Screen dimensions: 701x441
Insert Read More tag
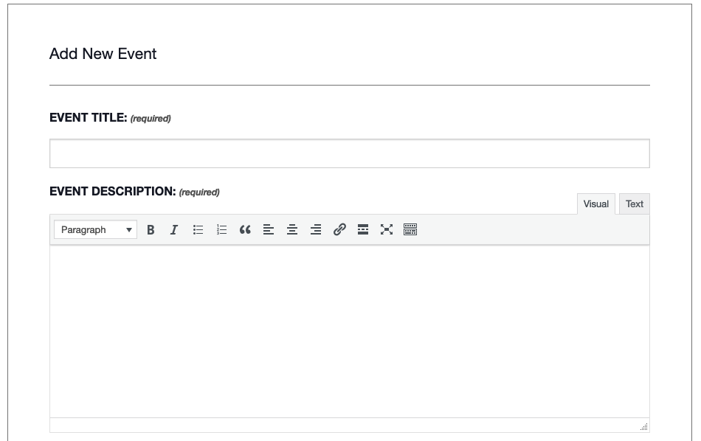pyautogui.click(x=363, y=229)
